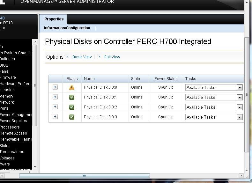Image resolution: width=252 pixels, height=183 pixels.
Task: Click the horizontal scrollbar right arrow
Action: (x=241, y=176)
